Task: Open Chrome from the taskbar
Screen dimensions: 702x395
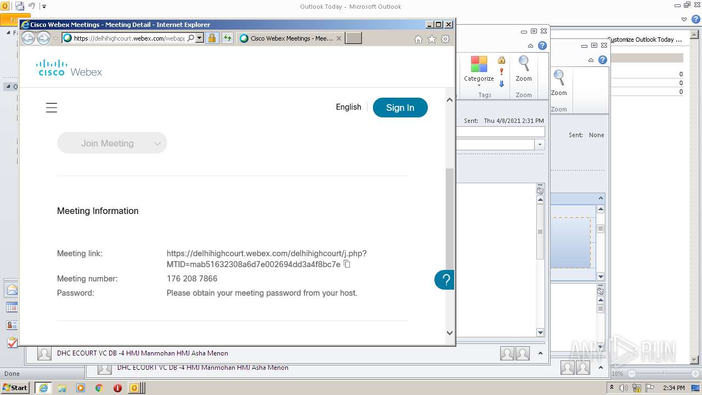Action: coord(99,388)
